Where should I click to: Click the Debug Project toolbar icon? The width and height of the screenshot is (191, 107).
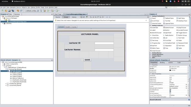pos(53,11)
